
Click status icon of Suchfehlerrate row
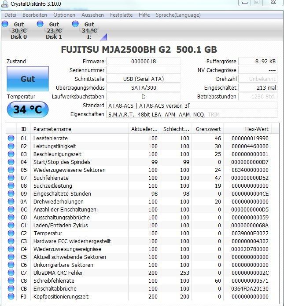pyautogui.click(x=11, y=178)
